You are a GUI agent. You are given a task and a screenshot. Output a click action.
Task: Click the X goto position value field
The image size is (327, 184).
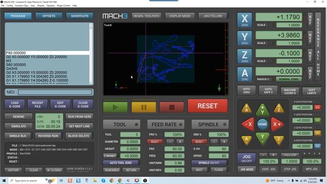(302, 107)
